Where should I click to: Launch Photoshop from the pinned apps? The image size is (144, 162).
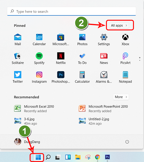(x=61, y=77)
